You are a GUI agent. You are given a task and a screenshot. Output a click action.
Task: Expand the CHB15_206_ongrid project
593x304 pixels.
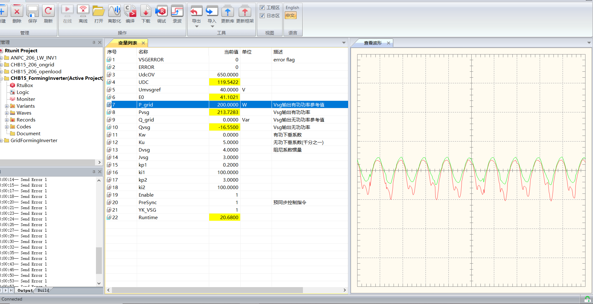pyautogui.click(x=1, y=64)
